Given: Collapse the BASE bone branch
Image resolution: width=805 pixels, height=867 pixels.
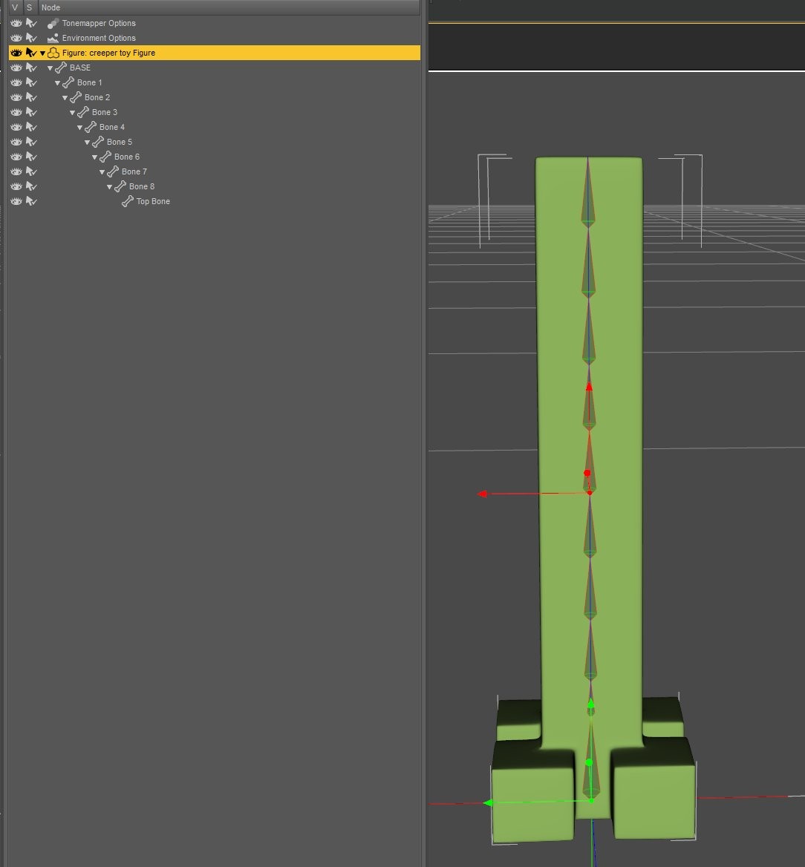Looking at the screenshot, I should tap(50, 68).
